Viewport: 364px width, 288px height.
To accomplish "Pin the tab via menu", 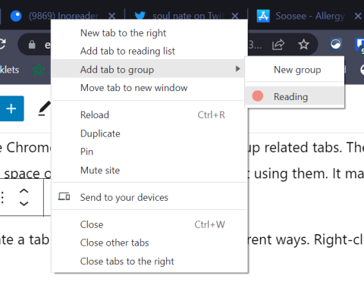I will (x=149, y=152).
